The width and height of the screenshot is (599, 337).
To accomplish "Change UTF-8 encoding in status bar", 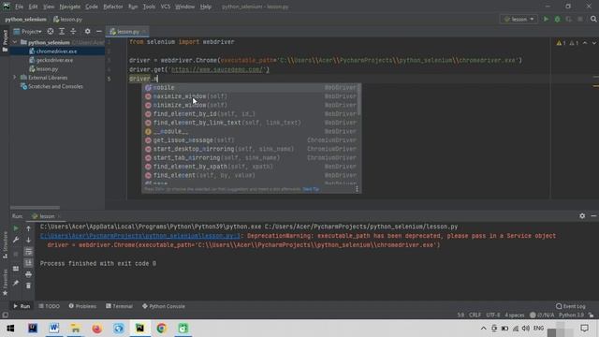I will coord(493,315).
